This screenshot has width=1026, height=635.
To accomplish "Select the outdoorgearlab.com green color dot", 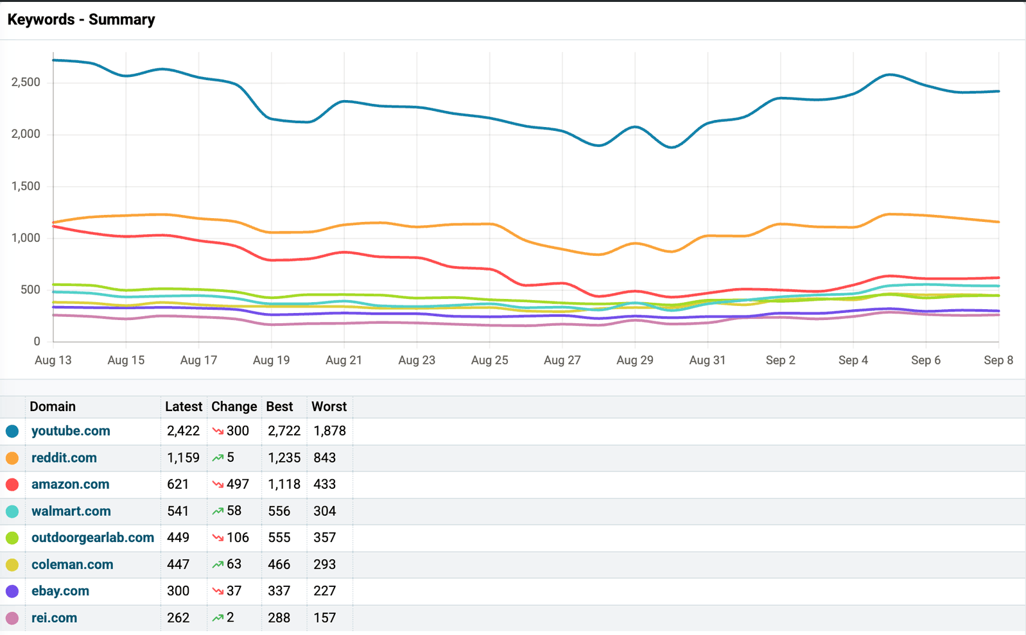I will (12, 538).
